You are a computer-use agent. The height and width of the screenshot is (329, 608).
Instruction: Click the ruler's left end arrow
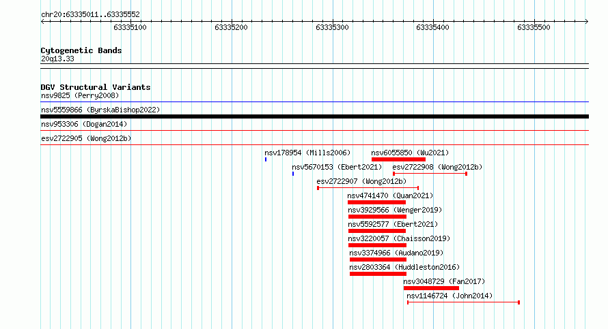(42, 21)
